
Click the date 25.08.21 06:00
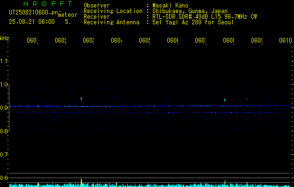32,22
